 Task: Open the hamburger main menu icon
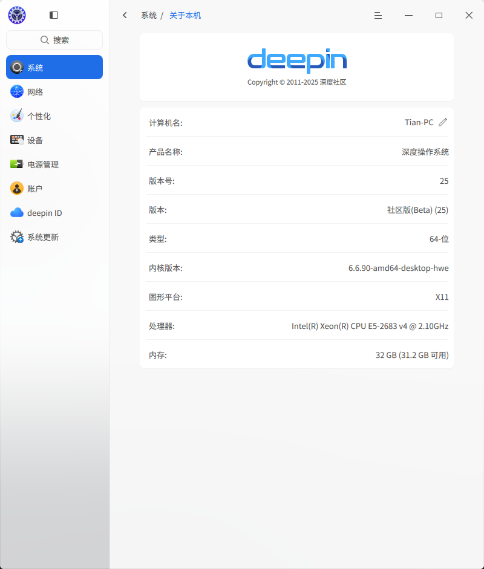tap(378, 15)
